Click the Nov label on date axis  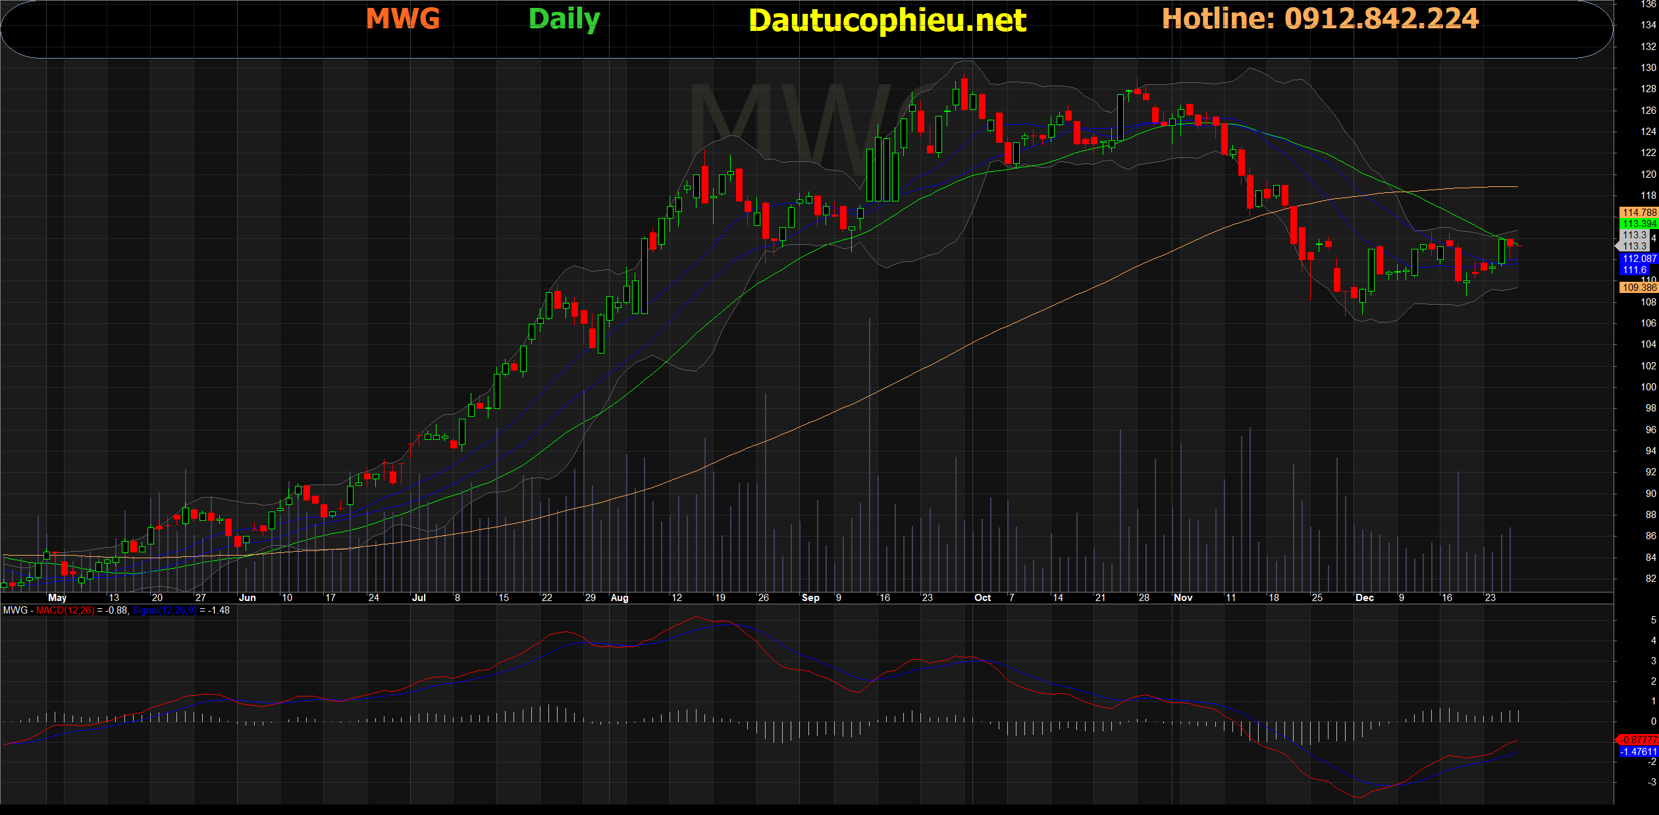pos(1183,598)
